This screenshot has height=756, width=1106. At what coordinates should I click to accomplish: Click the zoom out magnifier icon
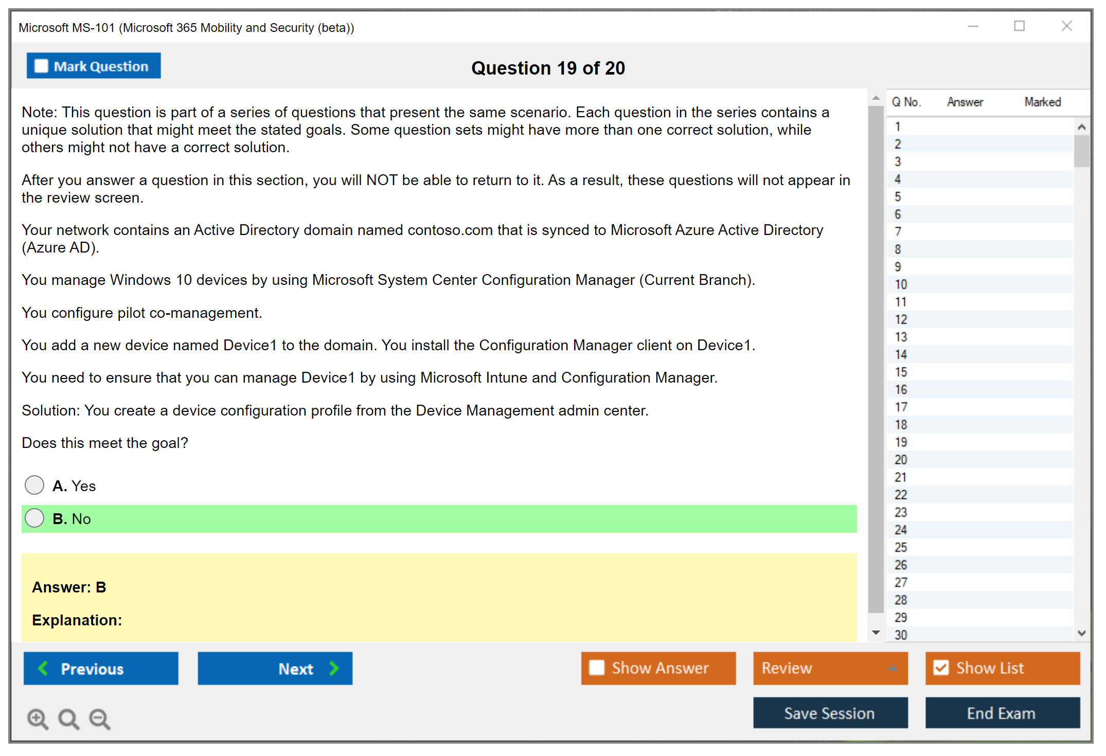tap(99, 718)
